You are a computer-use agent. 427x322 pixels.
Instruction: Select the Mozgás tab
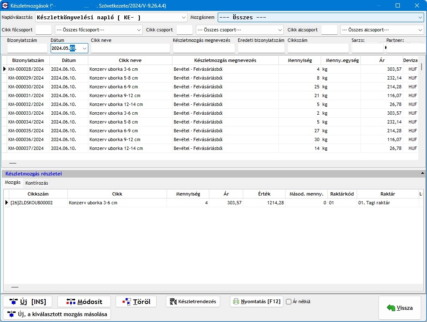pyautogui.click(x=13, y=182)
